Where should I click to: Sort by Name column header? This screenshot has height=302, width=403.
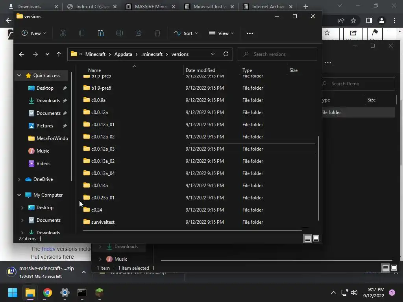94,70
